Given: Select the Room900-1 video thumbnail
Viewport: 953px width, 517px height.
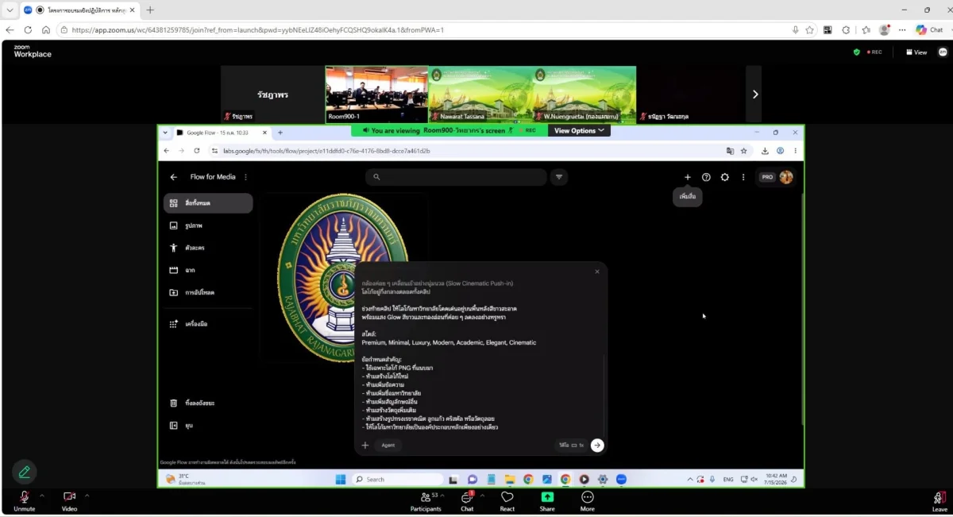Looking at the screenshot, I should tap(376, 94).
